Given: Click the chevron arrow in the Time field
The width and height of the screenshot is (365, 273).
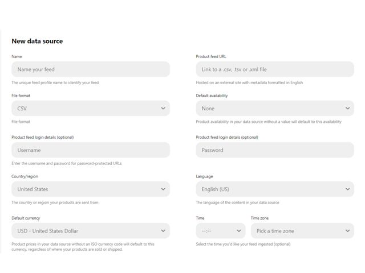Looking at the screenshot, I should point(239,231).
